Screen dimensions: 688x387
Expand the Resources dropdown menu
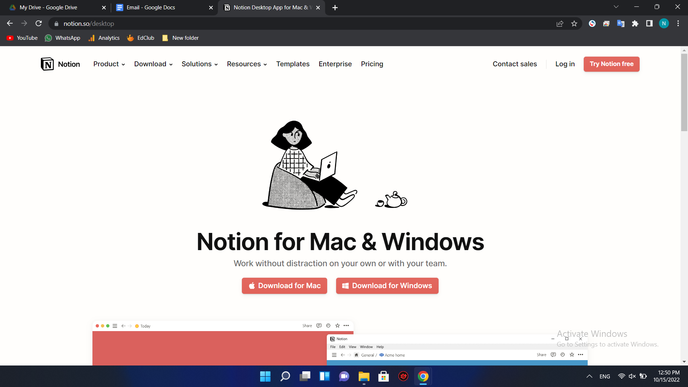tap(247, 64)
